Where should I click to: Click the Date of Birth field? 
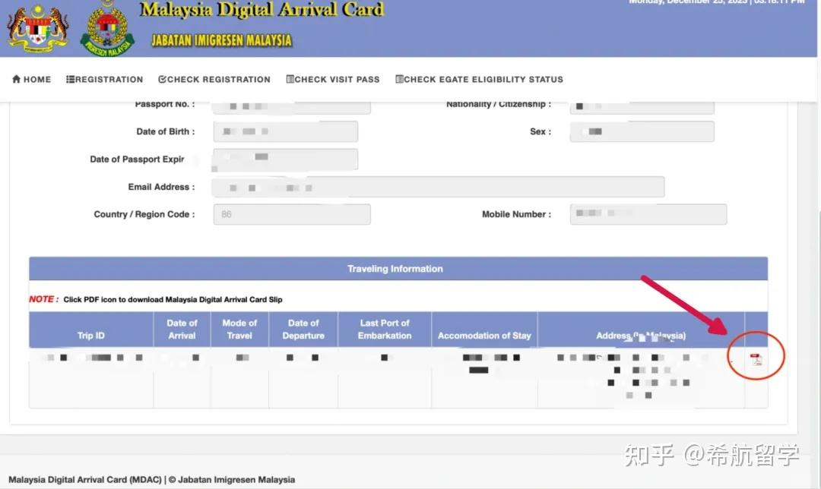(286, 131)
